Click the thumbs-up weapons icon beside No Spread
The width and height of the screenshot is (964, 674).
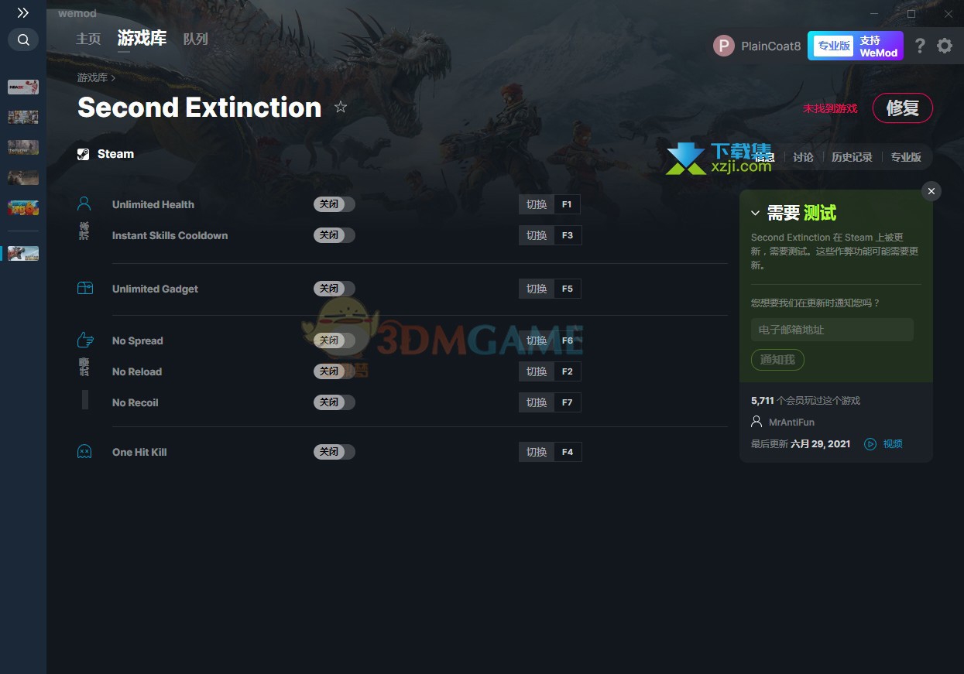pos(85,340)
